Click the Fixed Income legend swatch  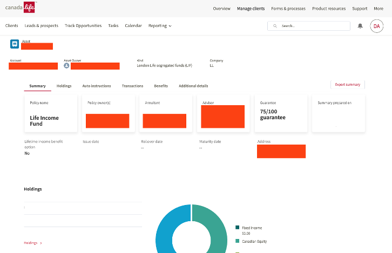237,227
